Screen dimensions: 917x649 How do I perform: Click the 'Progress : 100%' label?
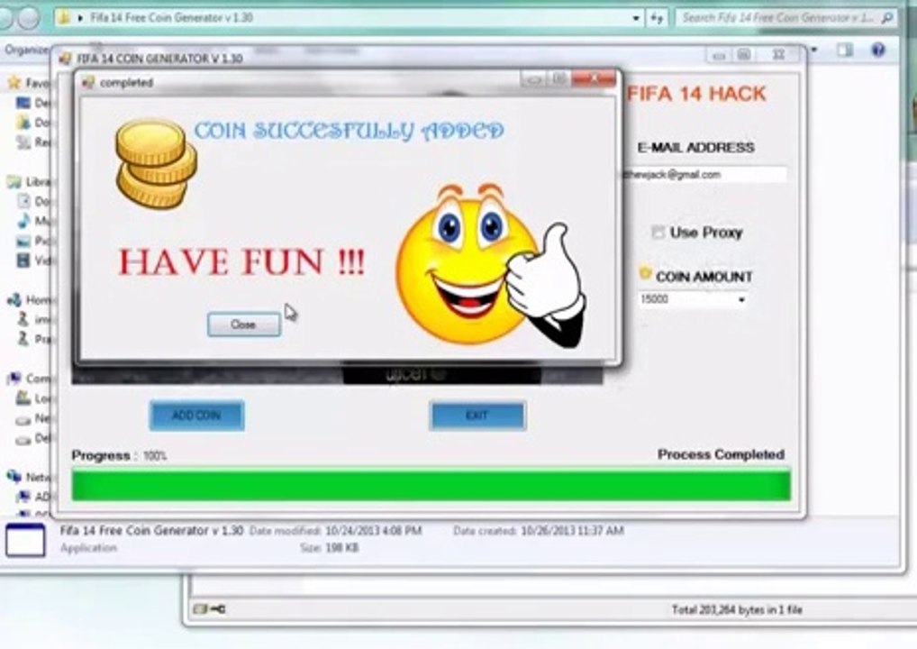point(119,455)
